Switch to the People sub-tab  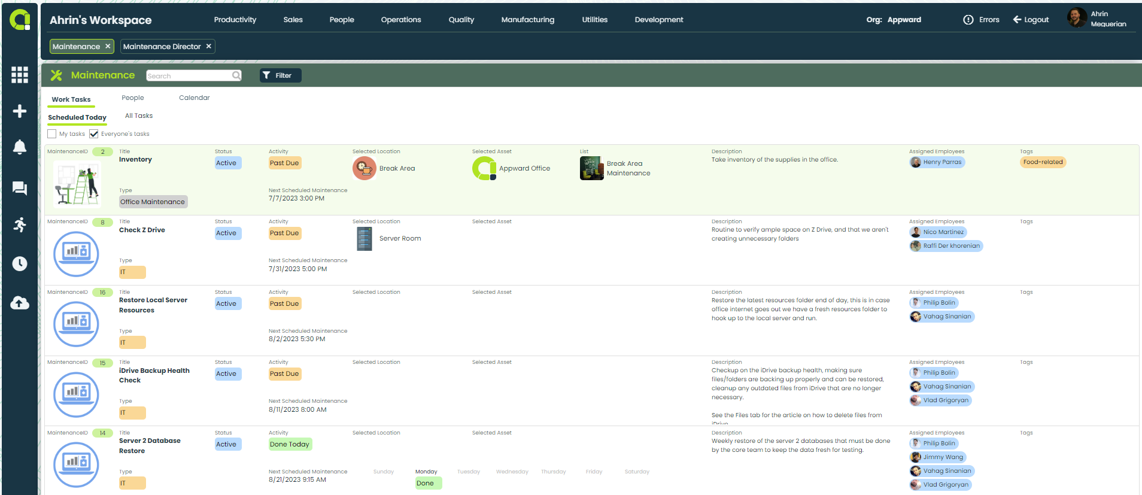coord(133,98)
